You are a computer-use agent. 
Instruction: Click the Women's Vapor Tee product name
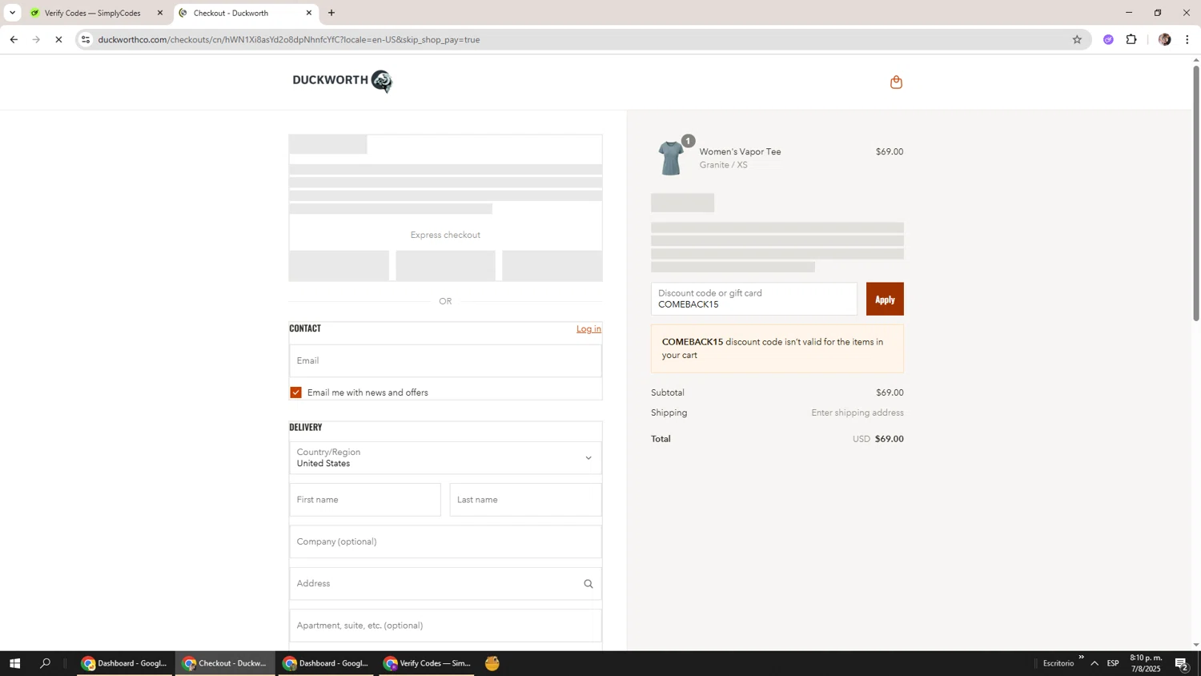[740, 151]
